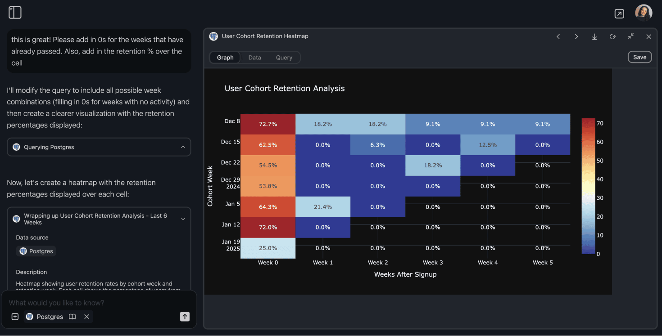
Task: Close the heatmap panel with the X
Action: [648, 36]
